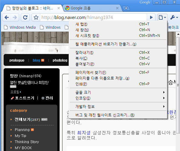The width and height of the screenshot is (180, 151).
Task: Open the prologue blog section
Action: tap(17, 60)
